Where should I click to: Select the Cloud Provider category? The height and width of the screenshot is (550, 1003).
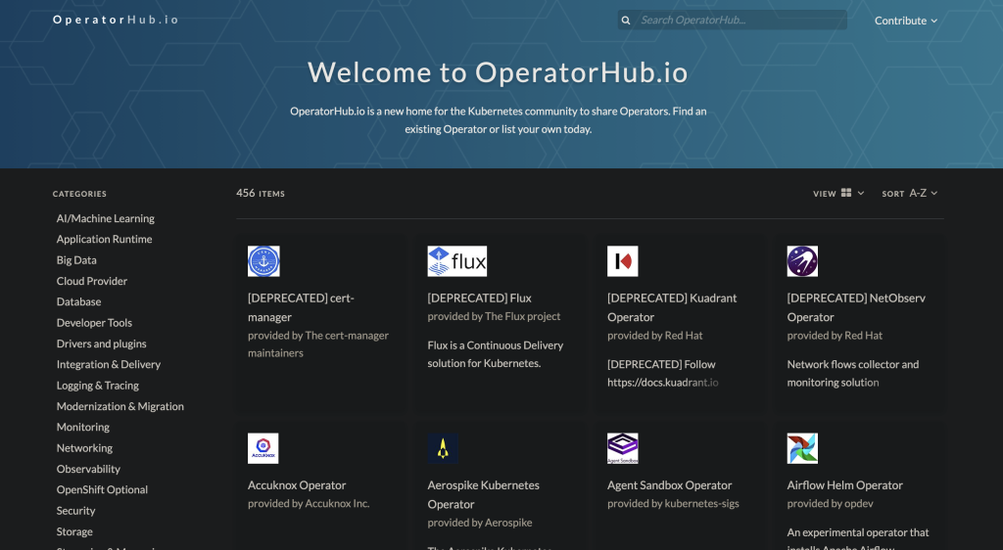(x=91, y=281)
